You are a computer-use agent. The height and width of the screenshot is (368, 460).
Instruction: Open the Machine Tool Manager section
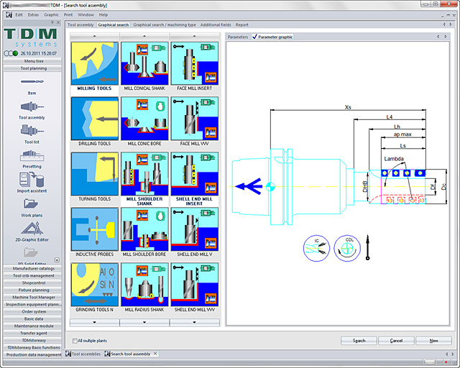[32, 298]
